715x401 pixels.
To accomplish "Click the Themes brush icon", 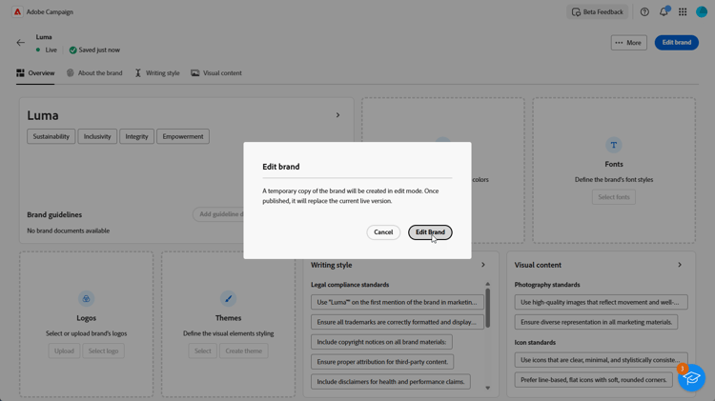I will click(x=228, y=299).
